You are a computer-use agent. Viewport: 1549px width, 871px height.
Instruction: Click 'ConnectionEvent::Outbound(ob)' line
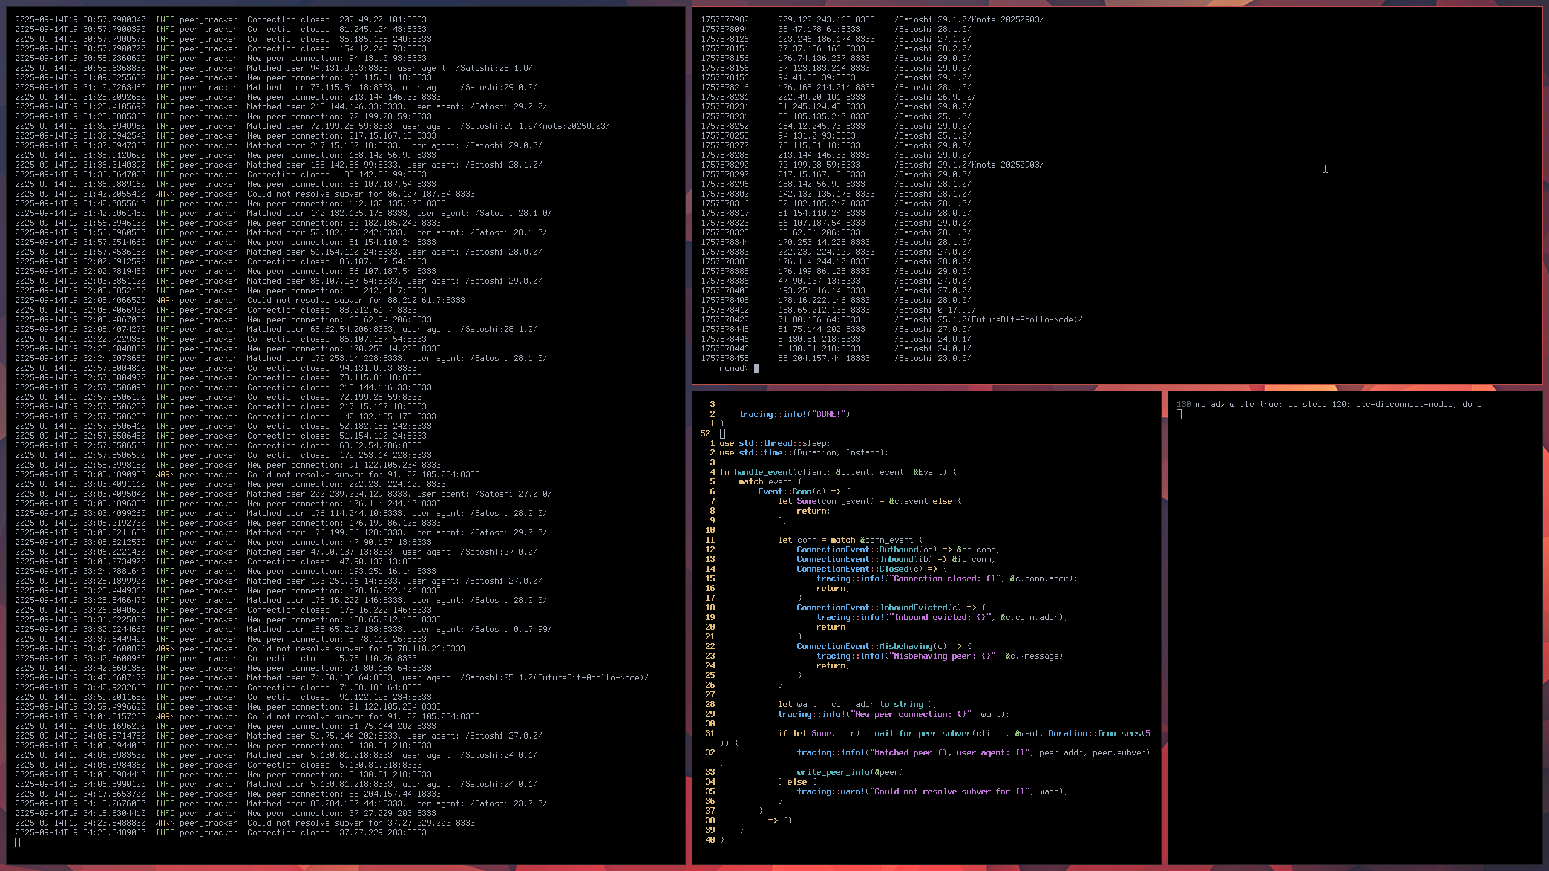click(x=899, y=549)
